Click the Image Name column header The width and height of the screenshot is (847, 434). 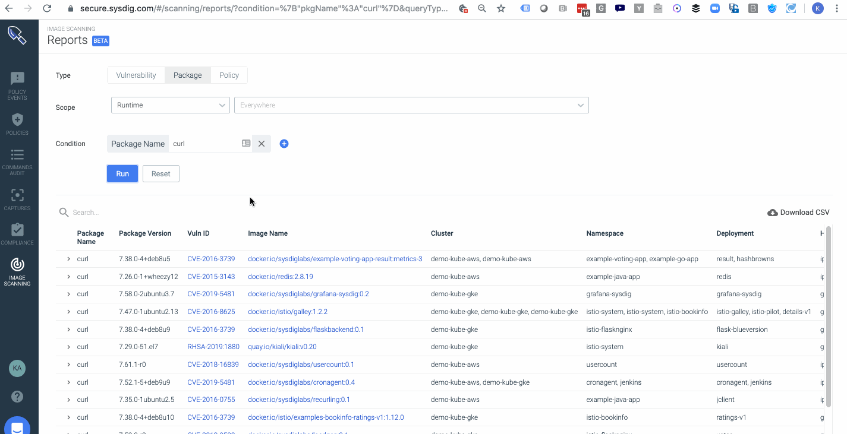(x=267, y=233)
